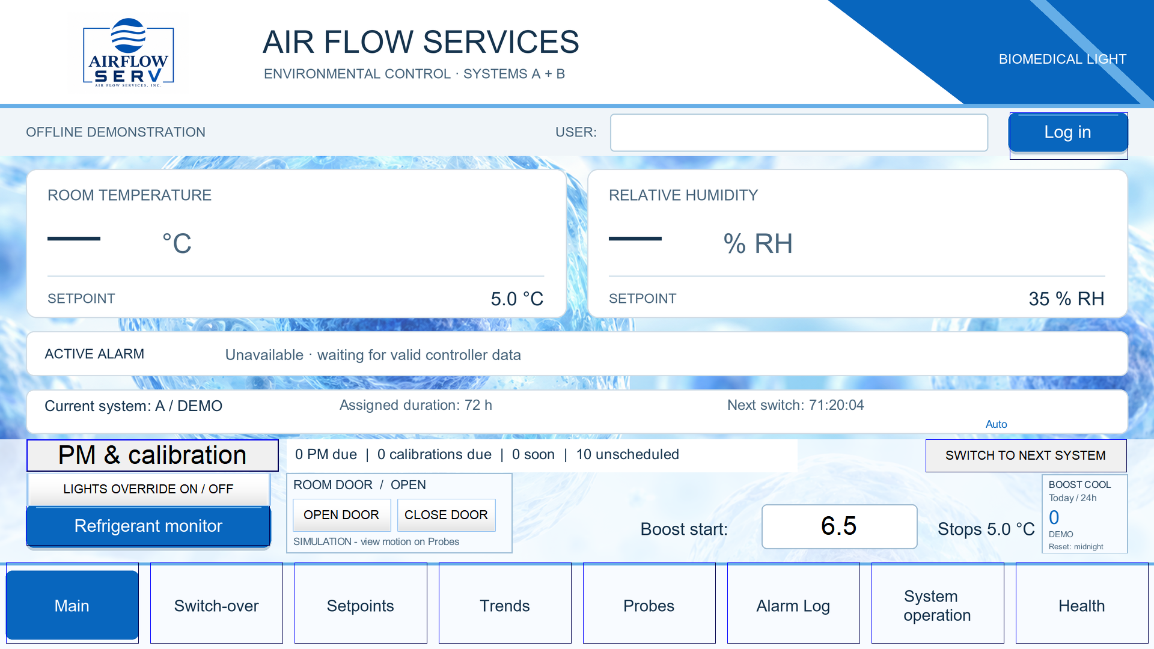Click the Airflow Serv logo
1154x649 pixels.
(x=128, y=53)
